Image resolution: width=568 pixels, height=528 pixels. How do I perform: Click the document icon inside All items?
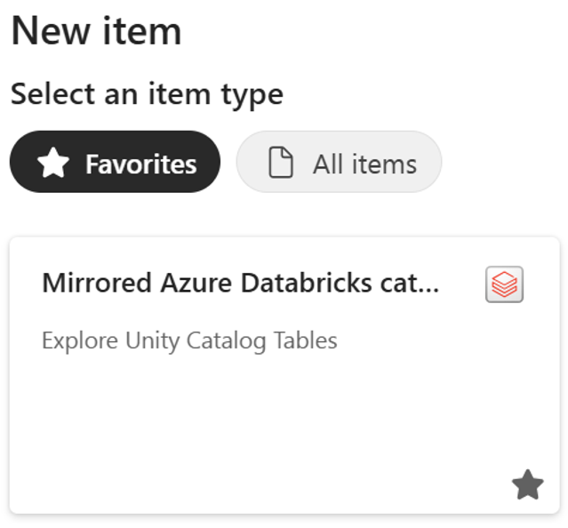click(281, 164)
